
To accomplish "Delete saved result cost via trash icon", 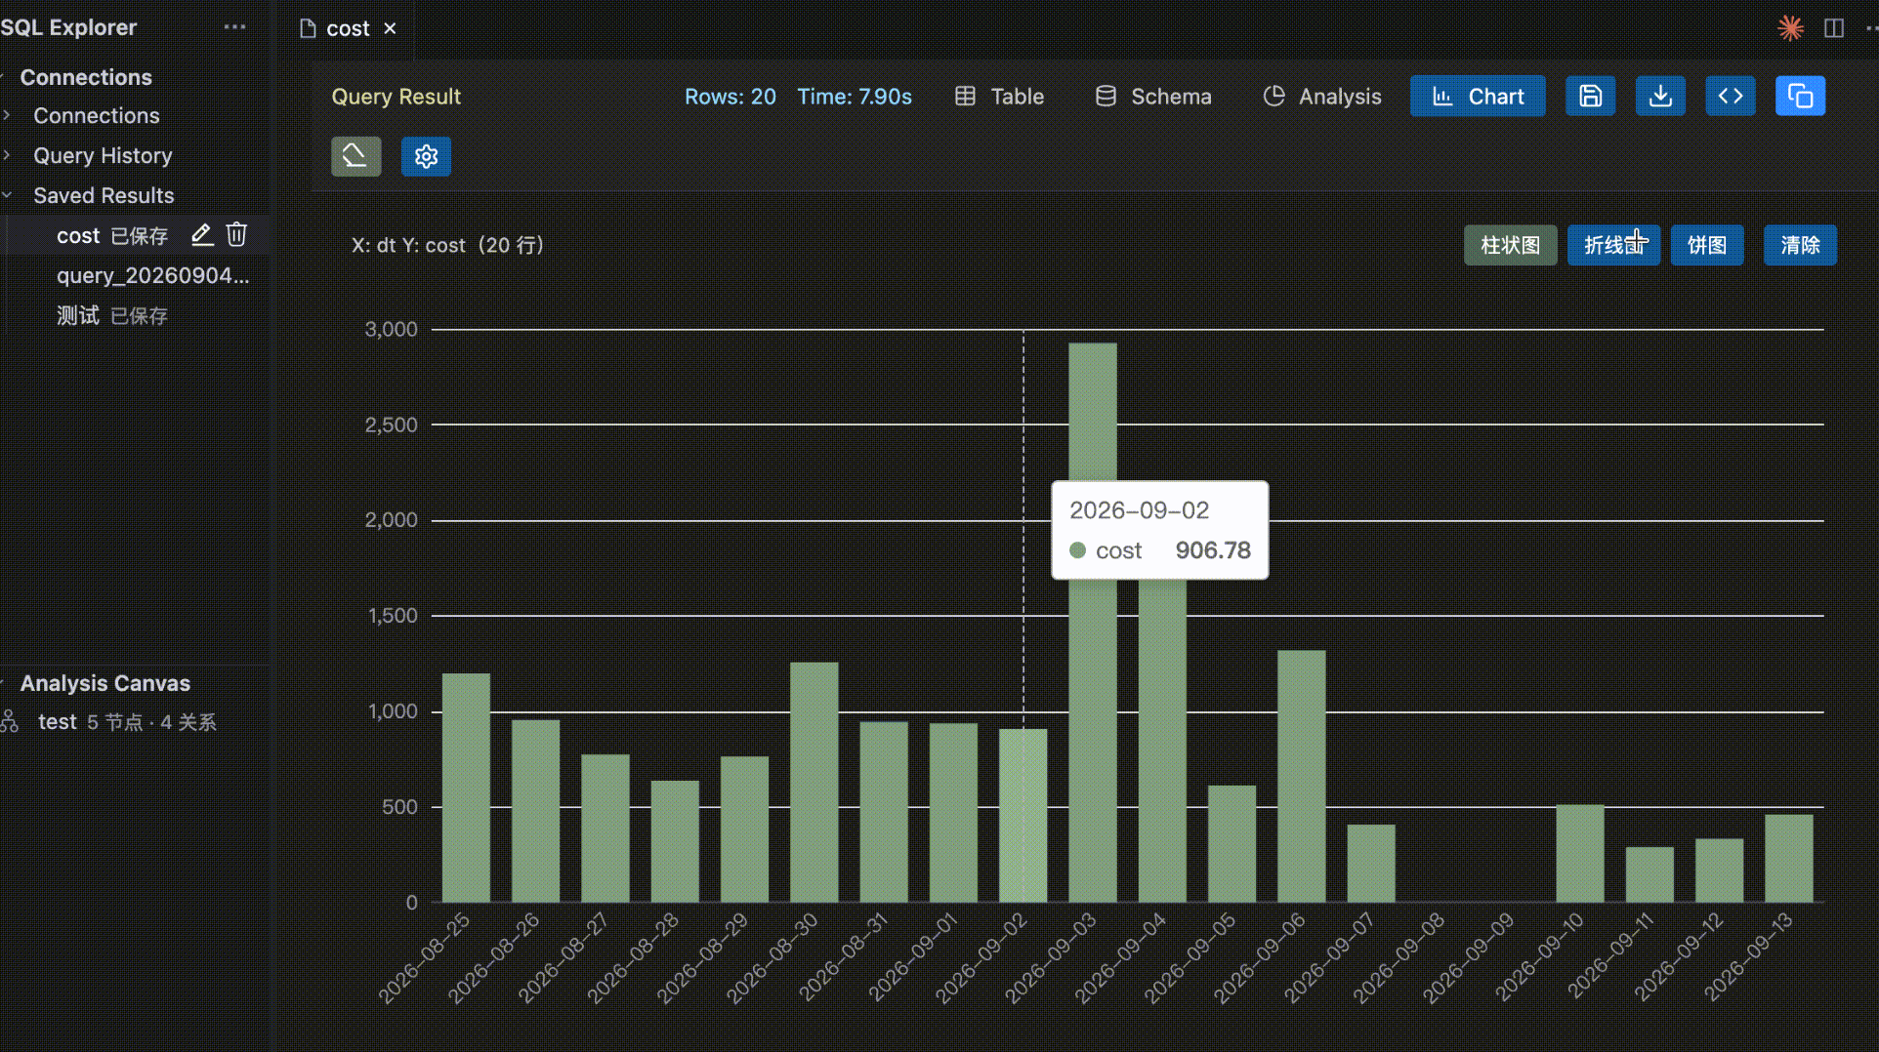I will tap(236, 234).
